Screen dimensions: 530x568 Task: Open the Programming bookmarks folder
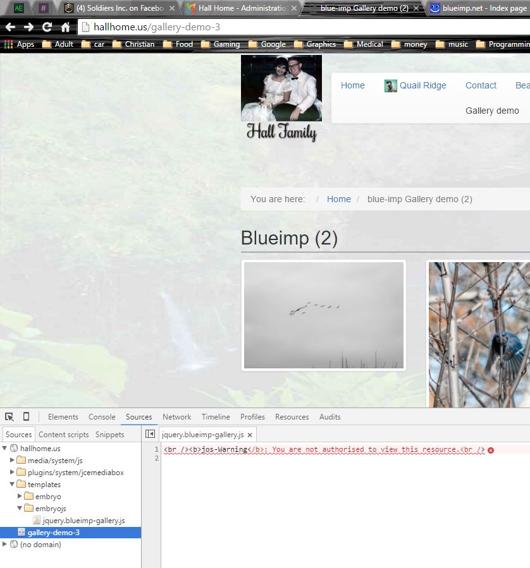point(503,44)
